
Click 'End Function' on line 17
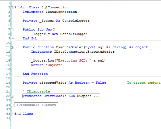(35, 74)
